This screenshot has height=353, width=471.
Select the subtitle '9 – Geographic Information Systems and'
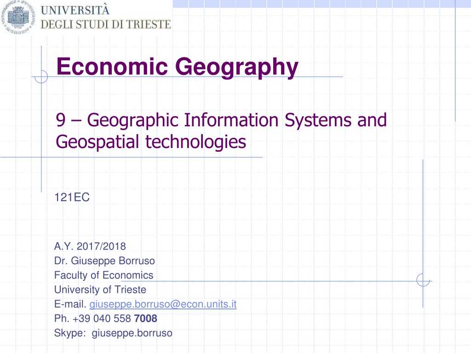click(x=221, y=120)
